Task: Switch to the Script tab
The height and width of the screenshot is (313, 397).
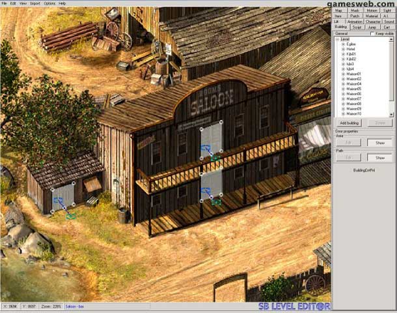Action: 357,27
